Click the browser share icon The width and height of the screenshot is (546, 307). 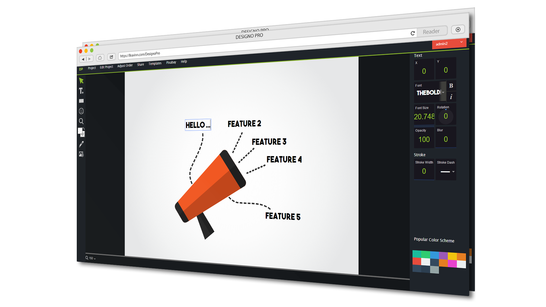coord(111,57)
